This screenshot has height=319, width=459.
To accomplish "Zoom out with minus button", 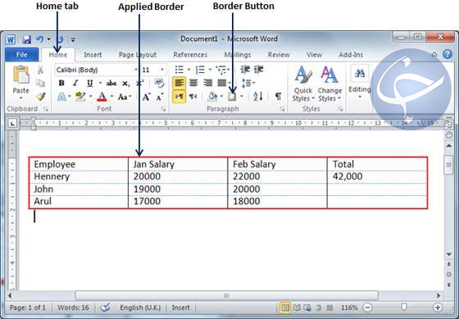I will click(367, 308).
